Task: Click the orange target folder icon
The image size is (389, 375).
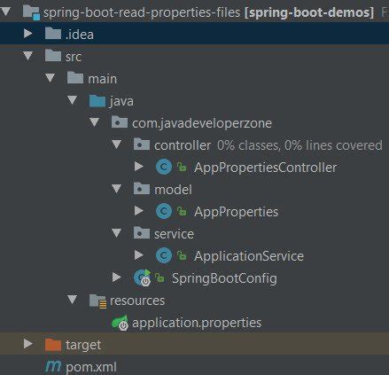Action: (x=53, y=344)
